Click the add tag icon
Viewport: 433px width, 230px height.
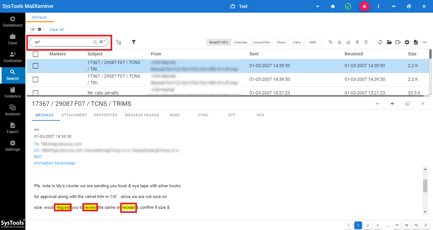pyautogui.click(x=331, y=42)
